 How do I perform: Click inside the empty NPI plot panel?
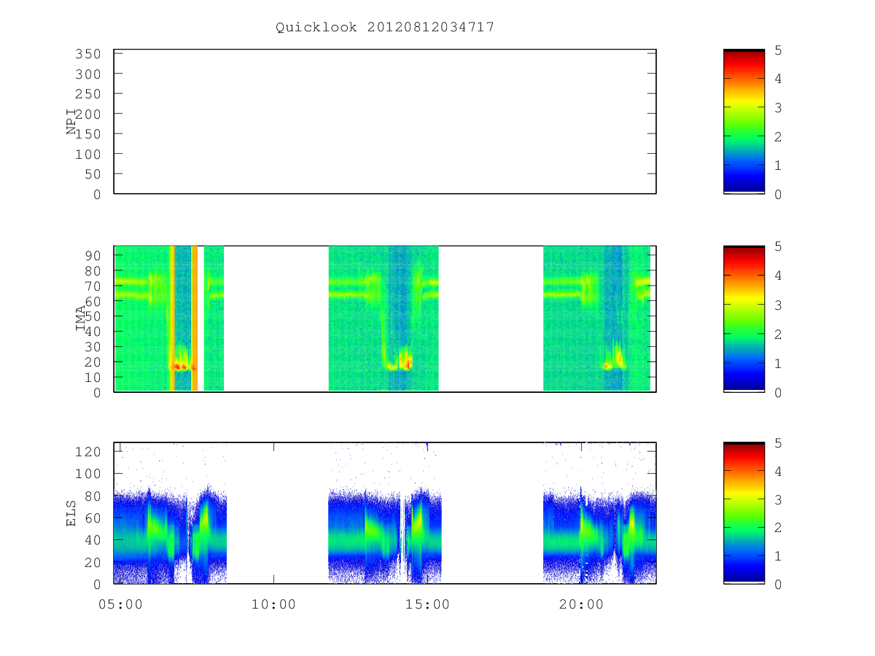coord(385,122)
